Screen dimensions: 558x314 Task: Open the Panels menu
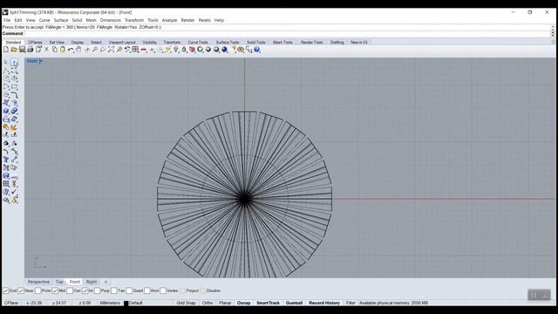click(205, 20)
